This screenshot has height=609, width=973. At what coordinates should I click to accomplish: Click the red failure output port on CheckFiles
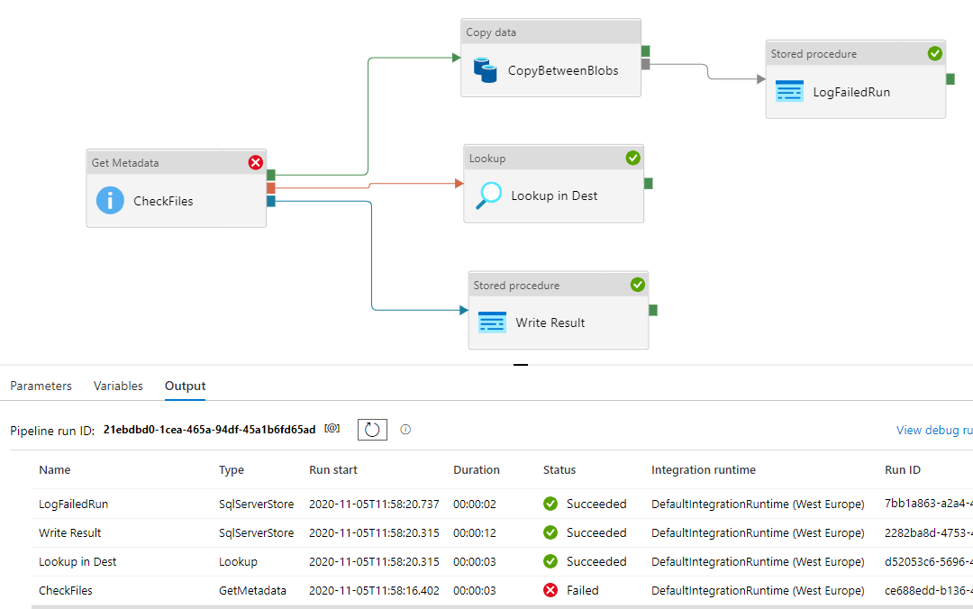[x=271, y=187]
